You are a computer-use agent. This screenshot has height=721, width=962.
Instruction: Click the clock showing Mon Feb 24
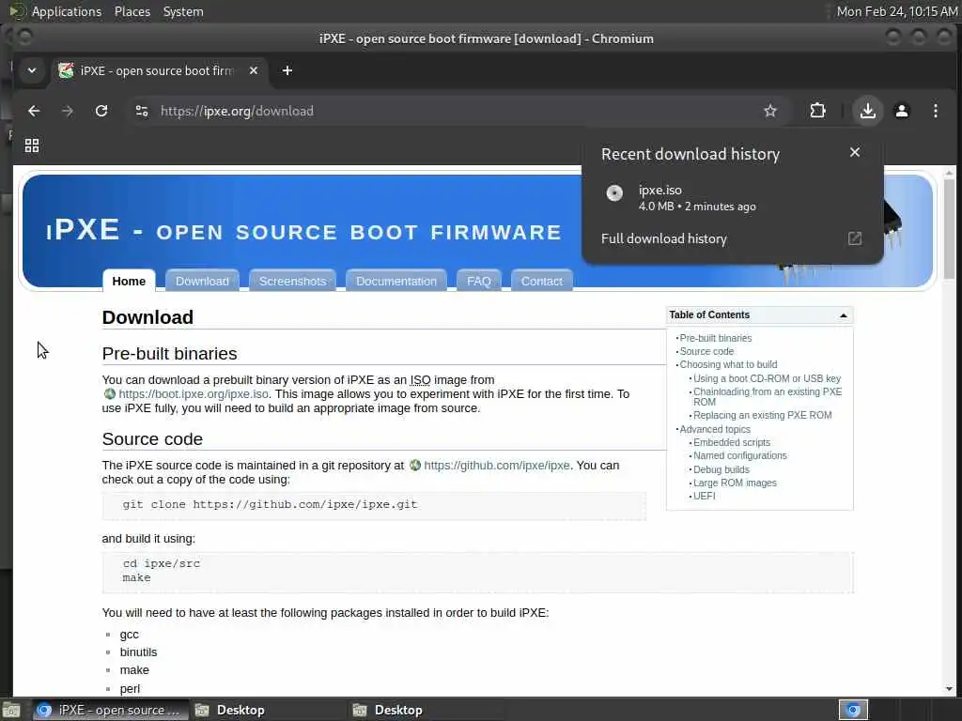pyautogui.click(x=896, y=11)
